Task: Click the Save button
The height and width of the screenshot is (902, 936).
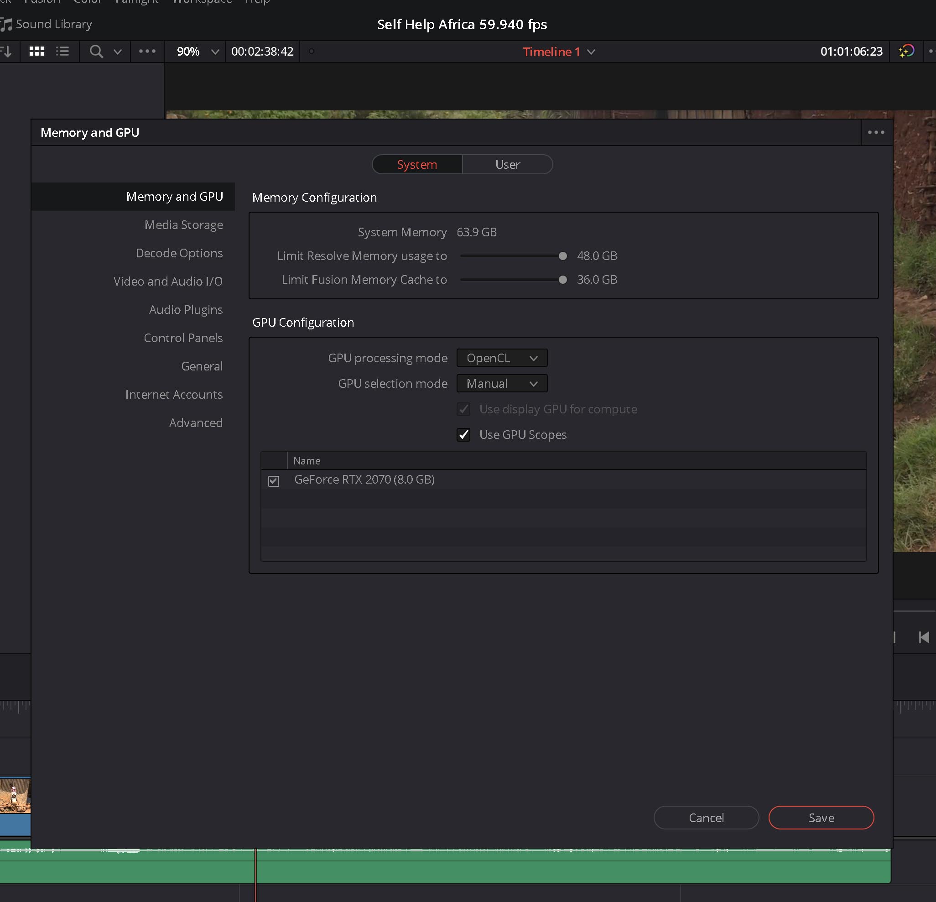Action: 821,818
